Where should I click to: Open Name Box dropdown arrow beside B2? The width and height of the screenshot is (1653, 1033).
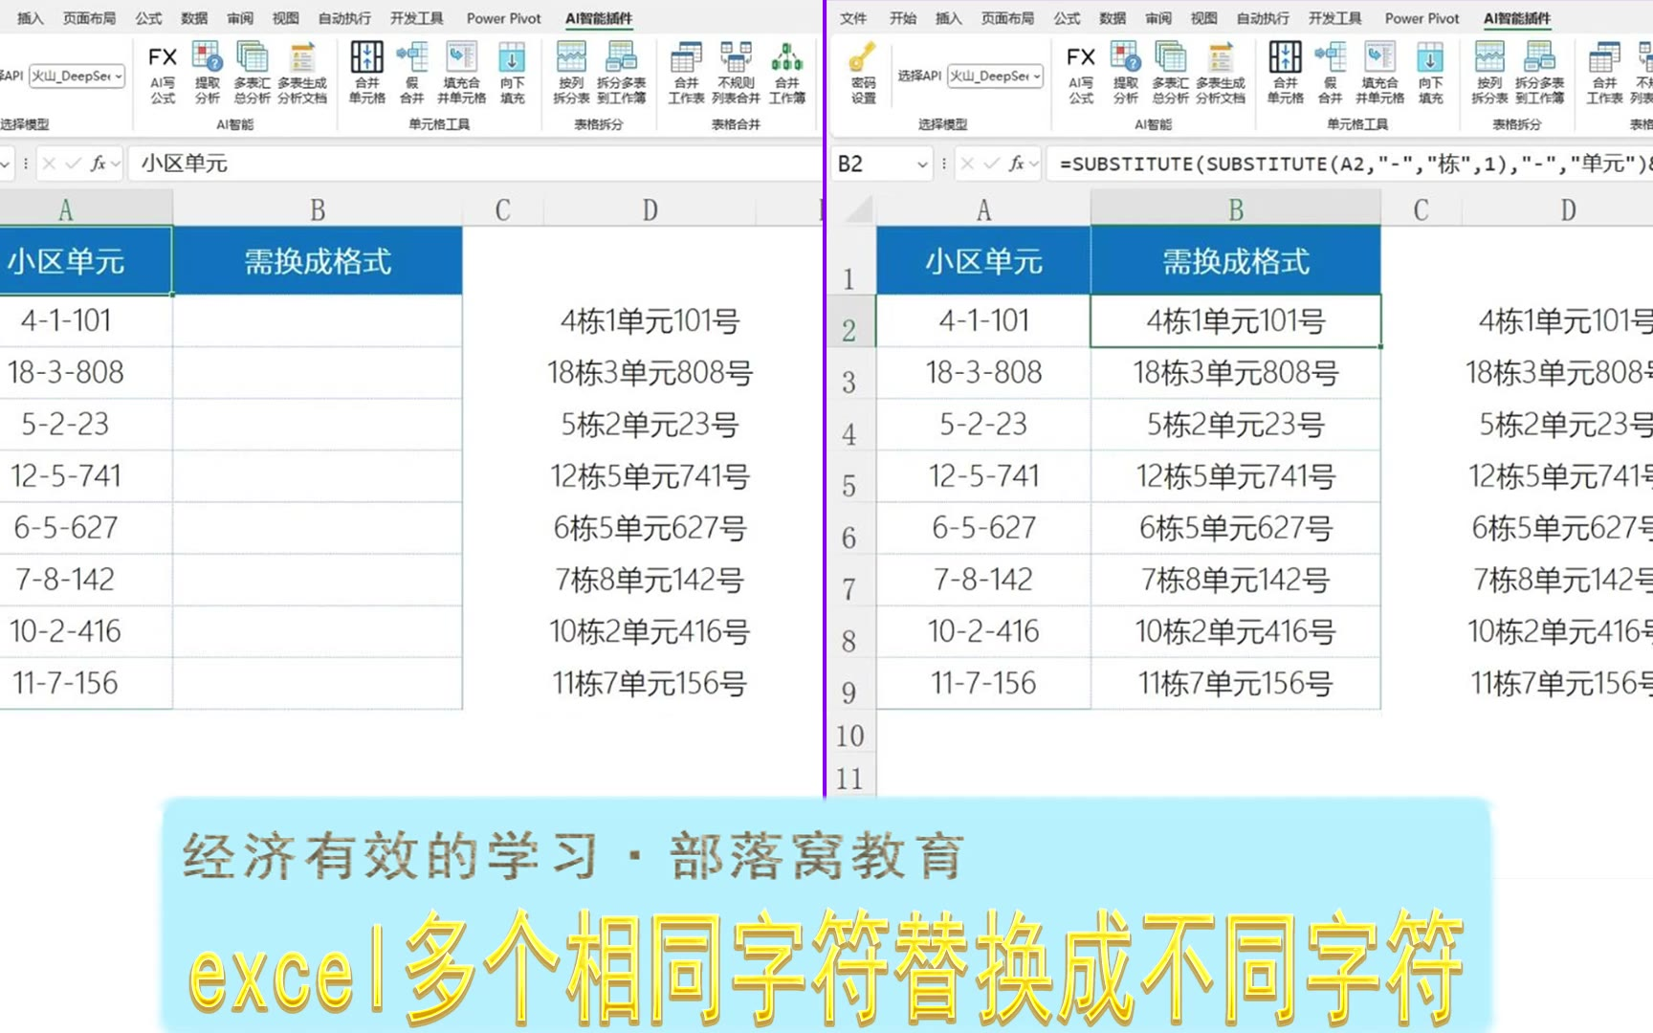point(922,165)
